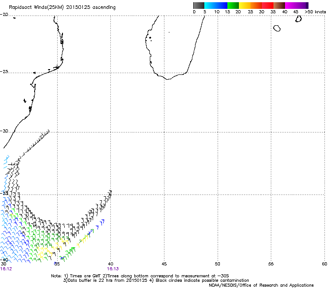The height and width of the screenshot is (288, 328).
Task: Click the '-25' latitude label
Action: [x=4, y=71]
